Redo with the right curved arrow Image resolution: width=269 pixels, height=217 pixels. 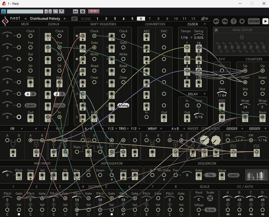(225, 21)
